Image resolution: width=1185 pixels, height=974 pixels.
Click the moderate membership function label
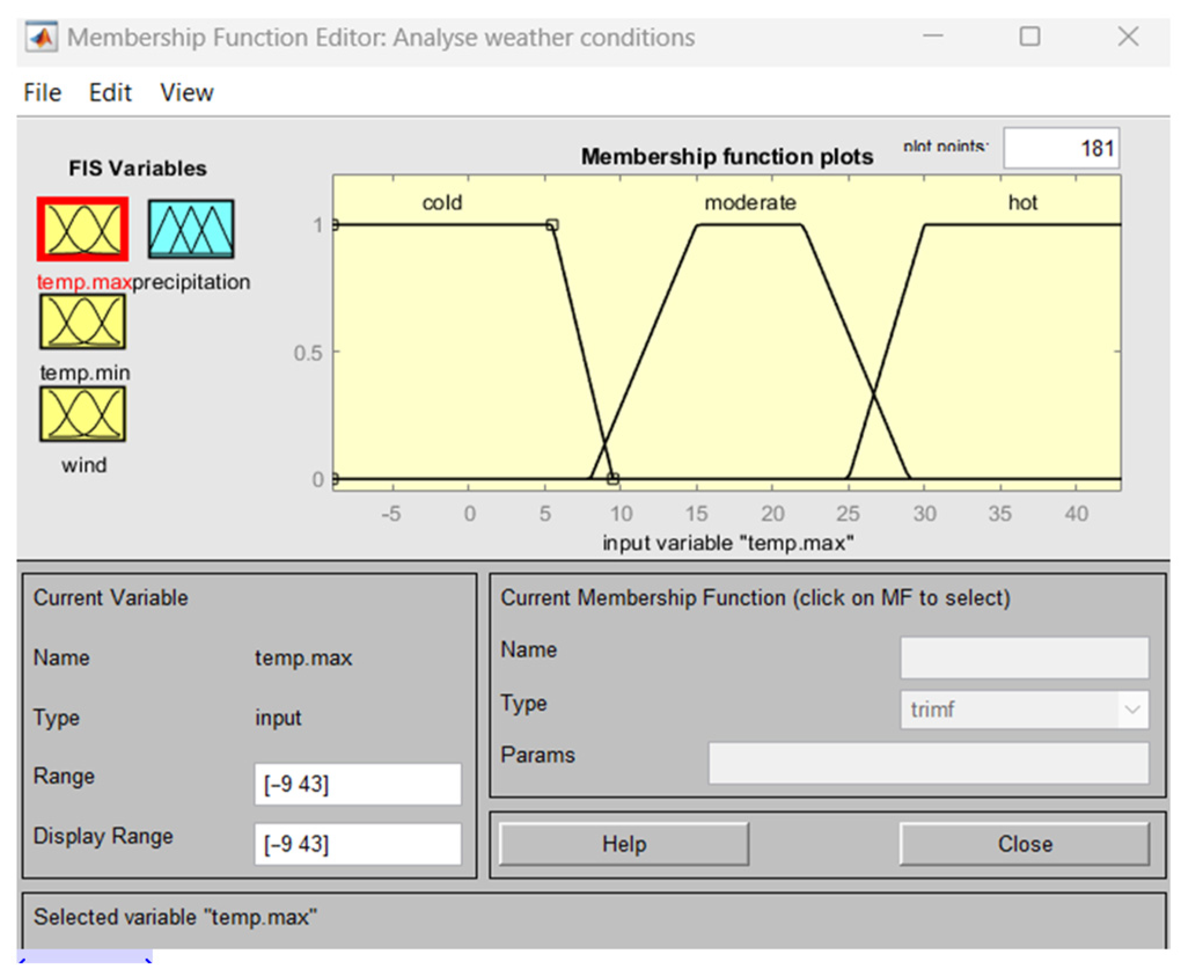[x=750, y=203]
